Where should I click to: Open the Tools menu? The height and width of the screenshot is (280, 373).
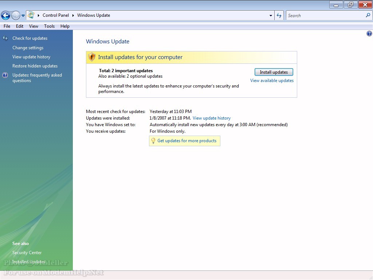click(x=49, y=26)
